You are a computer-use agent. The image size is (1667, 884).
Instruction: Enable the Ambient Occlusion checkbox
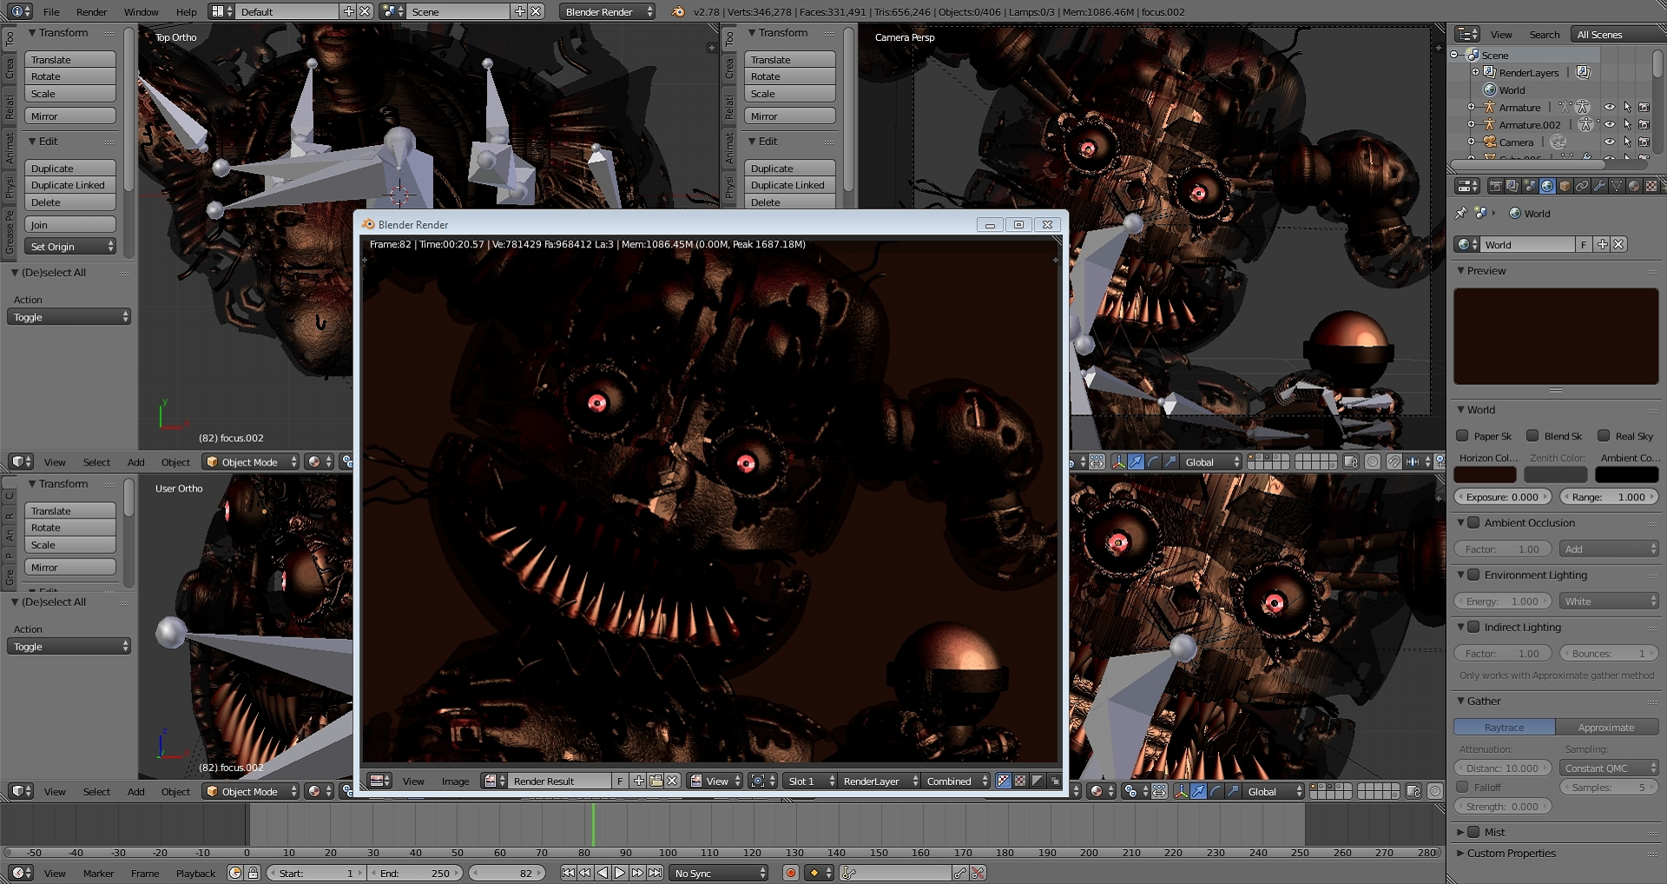(x=1473, y=523)
